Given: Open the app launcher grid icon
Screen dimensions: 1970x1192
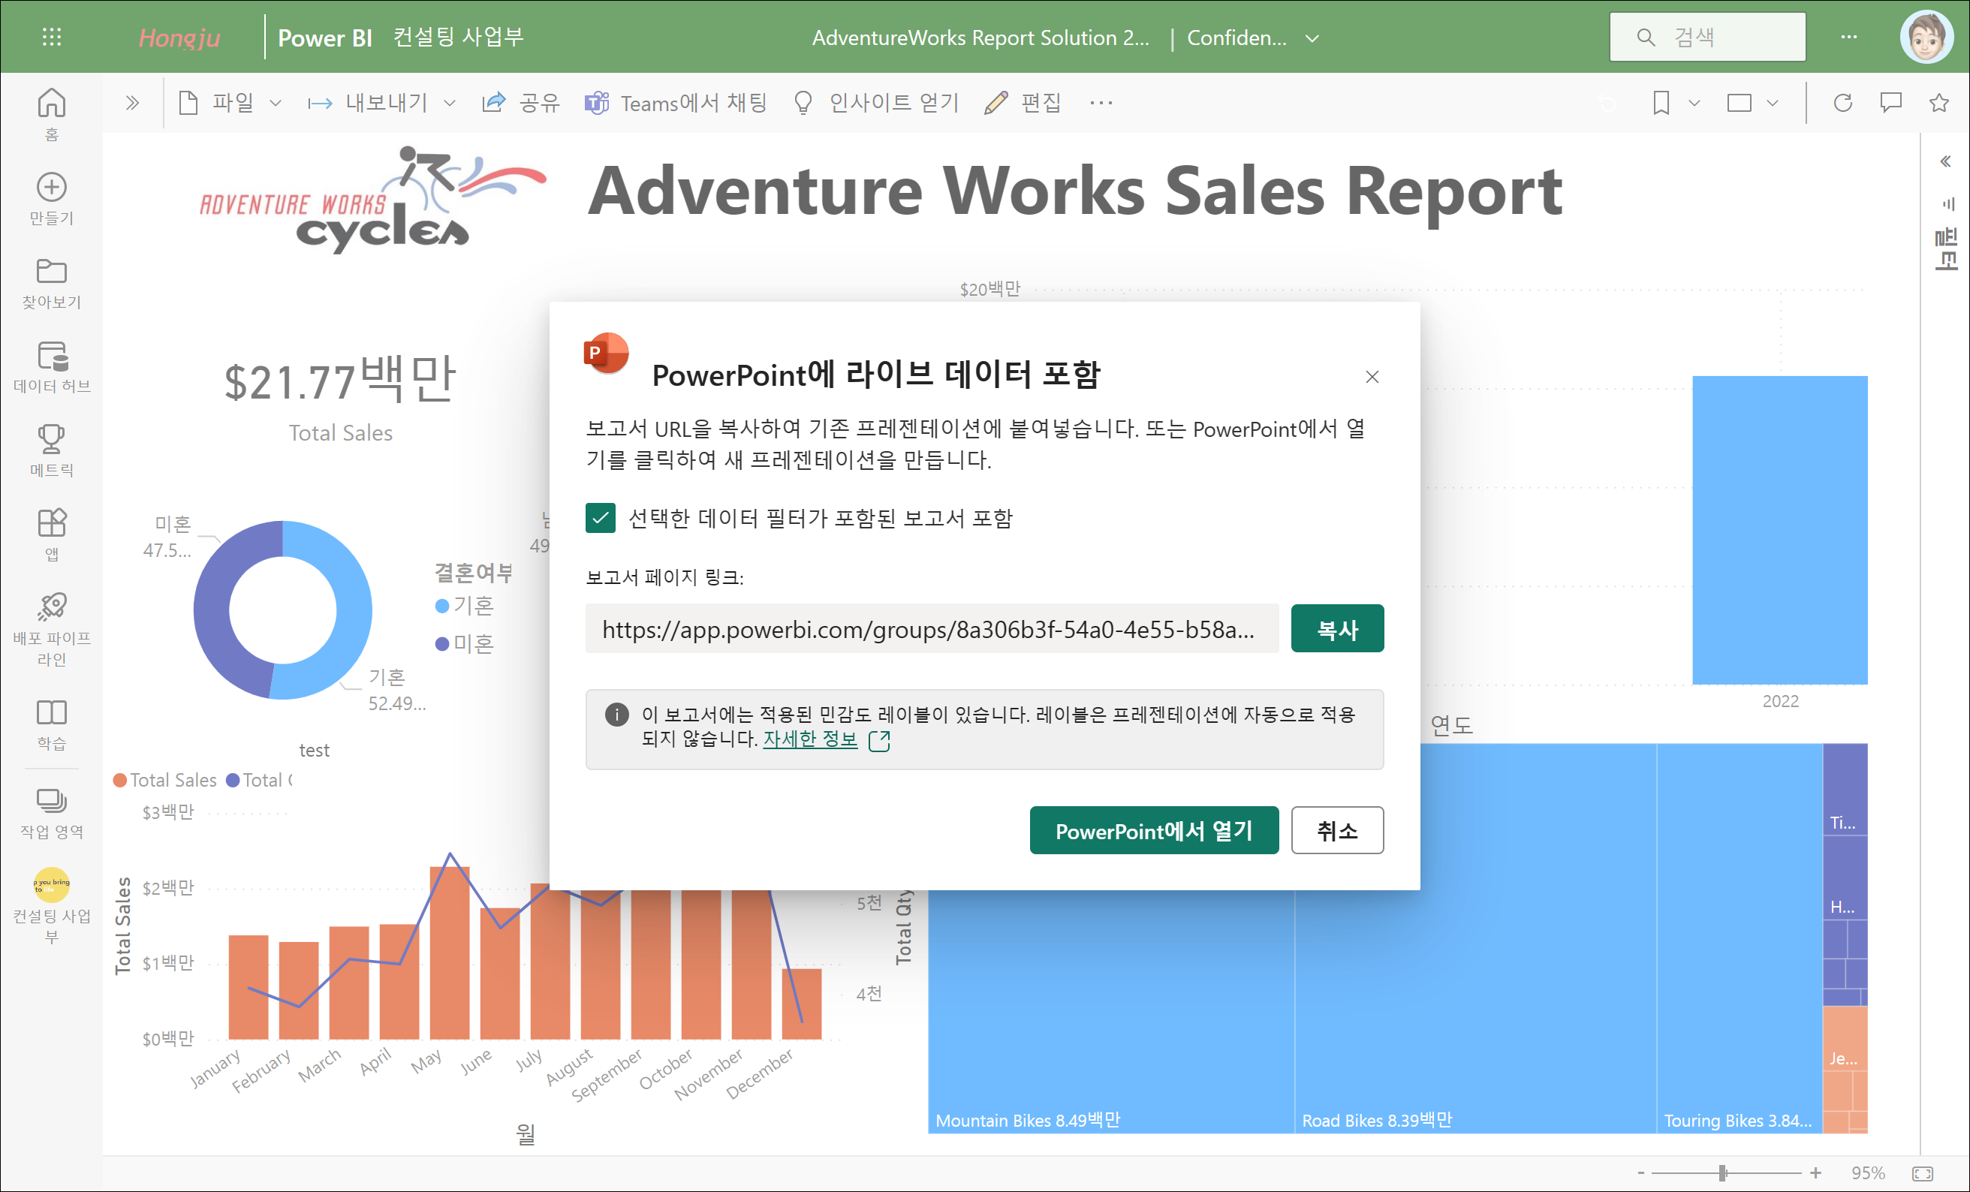Looking at the screenshot, I should tap(51, 37).
